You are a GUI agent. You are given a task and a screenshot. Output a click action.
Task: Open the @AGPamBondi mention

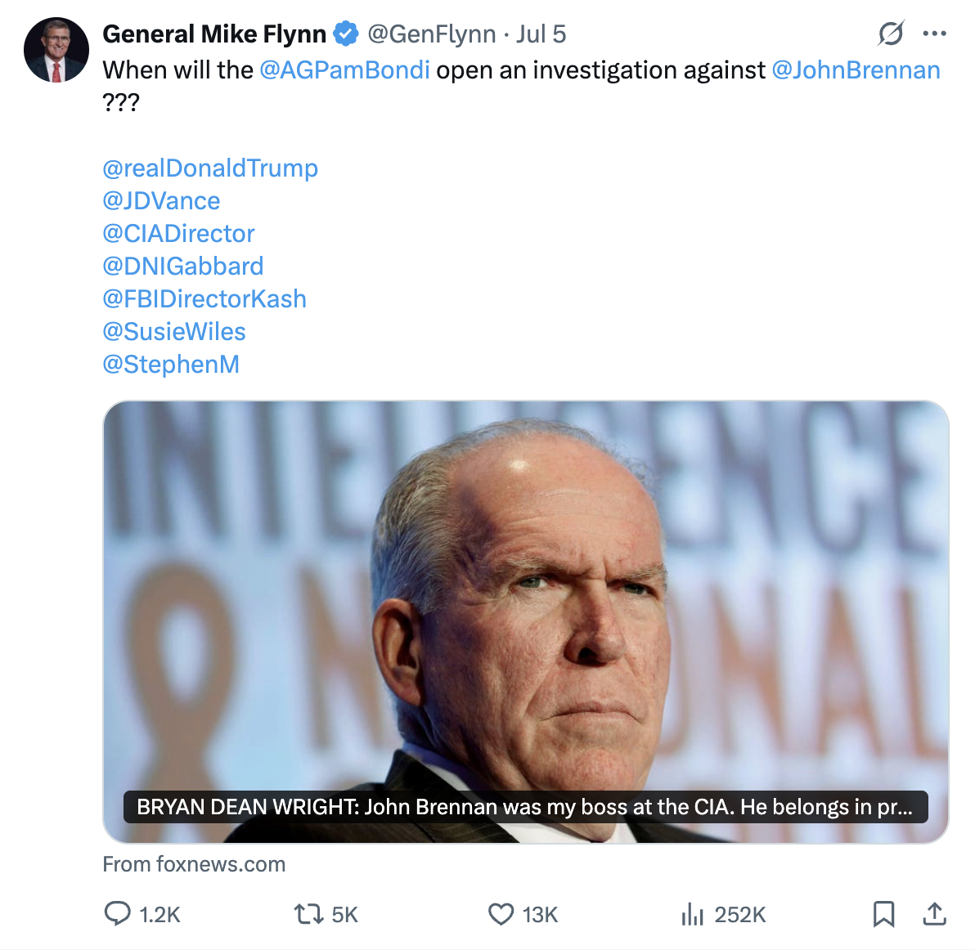[344, 70]
